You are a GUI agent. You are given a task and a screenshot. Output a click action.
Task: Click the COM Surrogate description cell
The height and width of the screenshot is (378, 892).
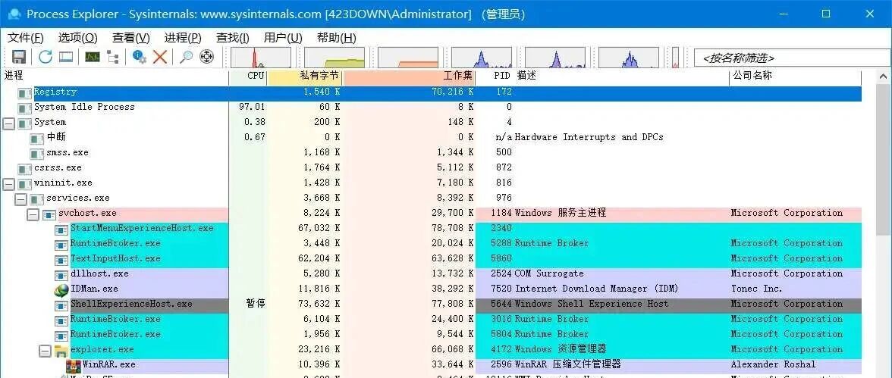tap(549, 274)
